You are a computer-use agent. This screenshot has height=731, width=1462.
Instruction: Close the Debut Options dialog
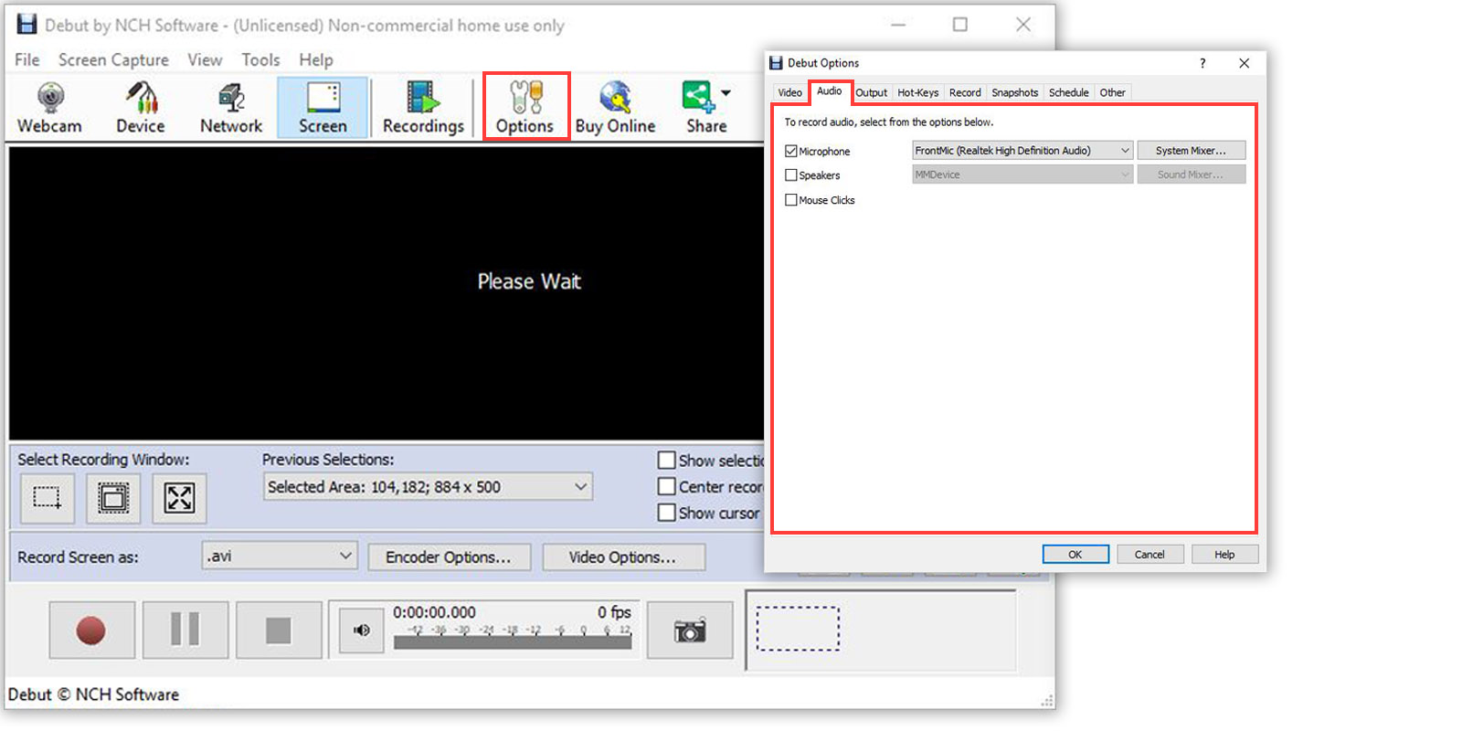[x=1244, y=63]
